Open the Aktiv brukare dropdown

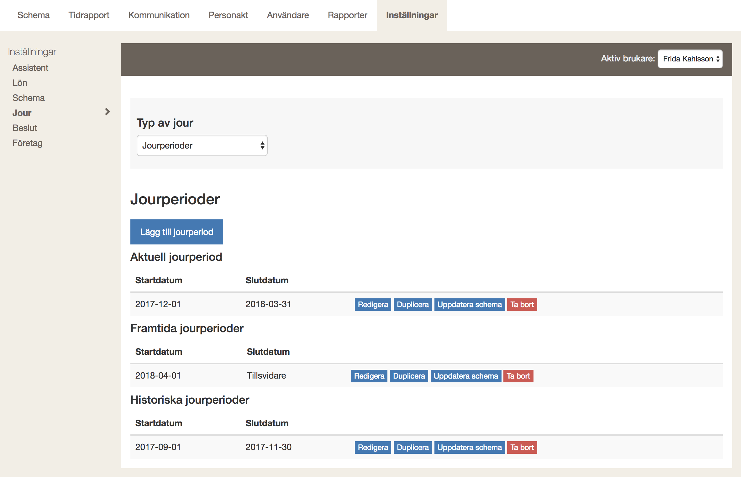690,59
